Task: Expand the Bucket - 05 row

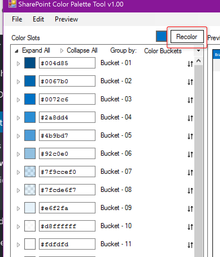Action: pyautogui.click(x=18, y=136)
